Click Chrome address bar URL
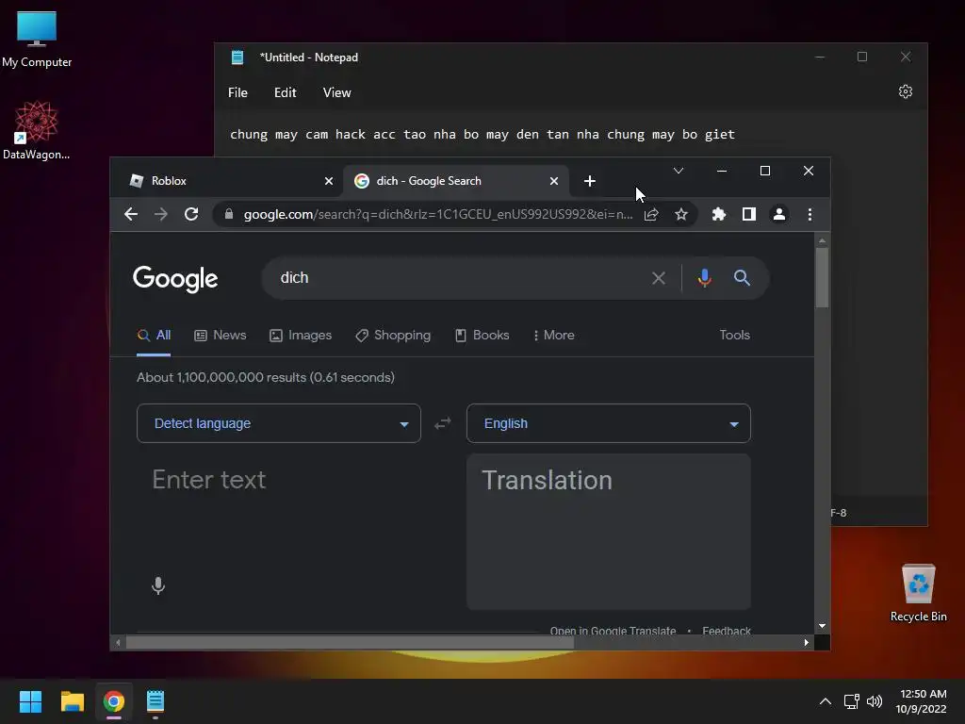Screen dimensions: 965x724 tap(437, 214)
